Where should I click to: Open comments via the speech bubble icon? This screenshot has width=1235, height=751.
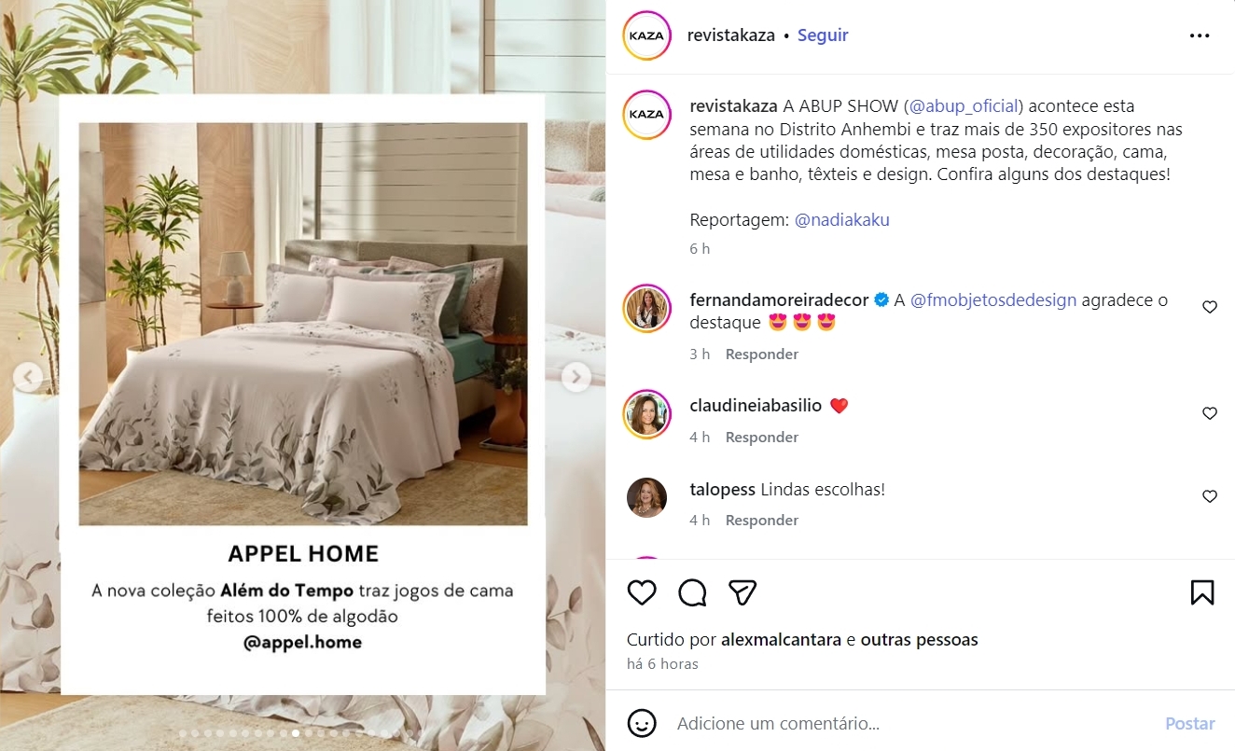692,592
